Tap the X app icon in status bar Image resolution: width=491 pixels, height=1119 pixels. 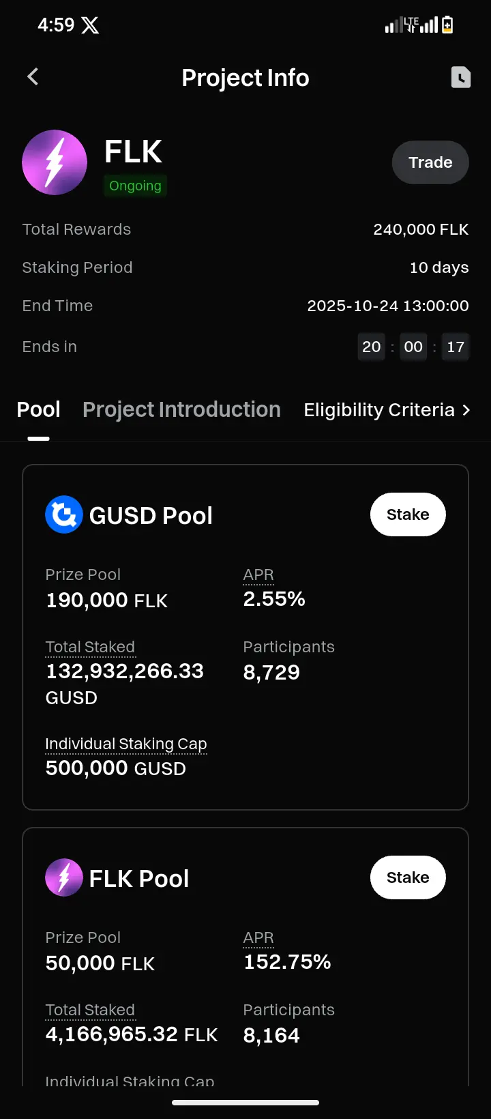click(x=90, y=25)
